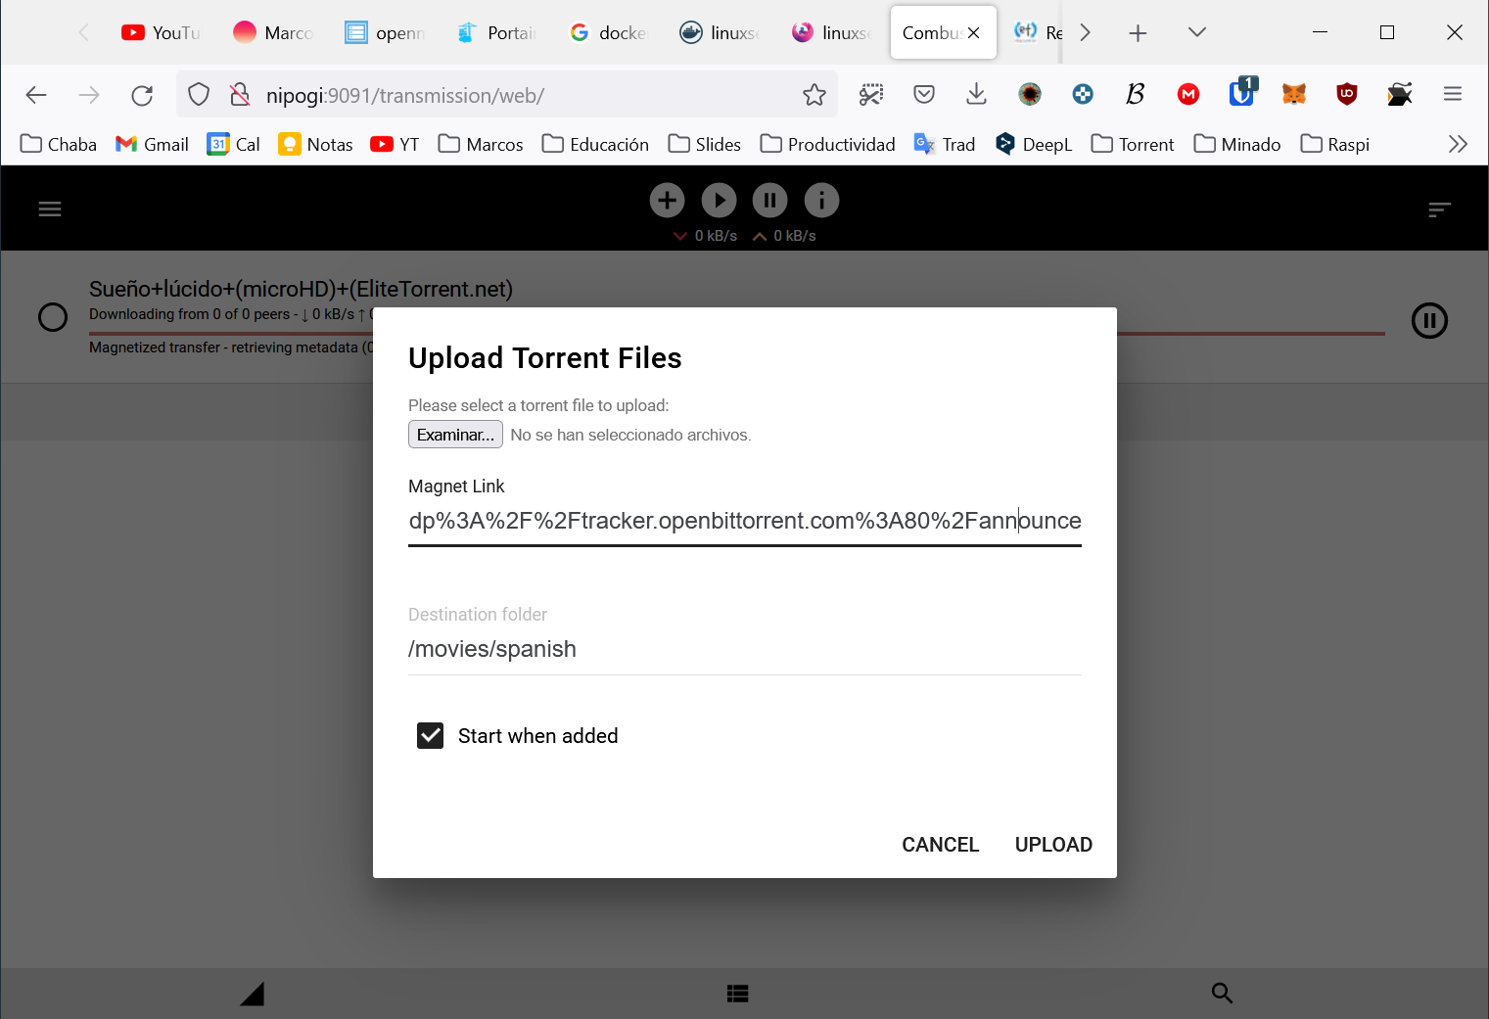
Task: Click the UPLOAD button
Action: pos(1053,845)
